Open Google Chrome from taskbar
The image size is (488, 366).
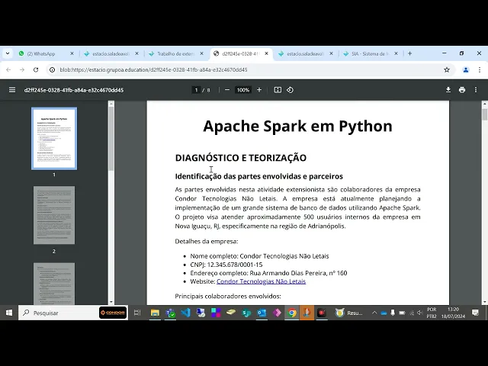292,313
